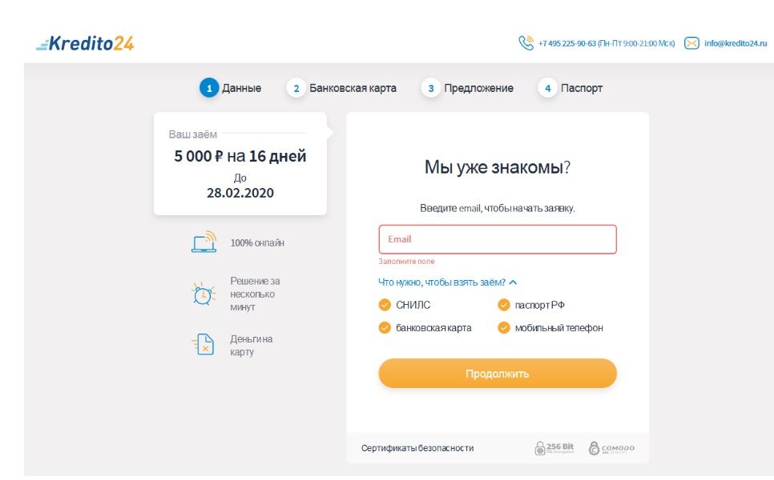Click the alarm clock decision icon
This screenshot has height=480, width=774.
[x=204, y=294]
